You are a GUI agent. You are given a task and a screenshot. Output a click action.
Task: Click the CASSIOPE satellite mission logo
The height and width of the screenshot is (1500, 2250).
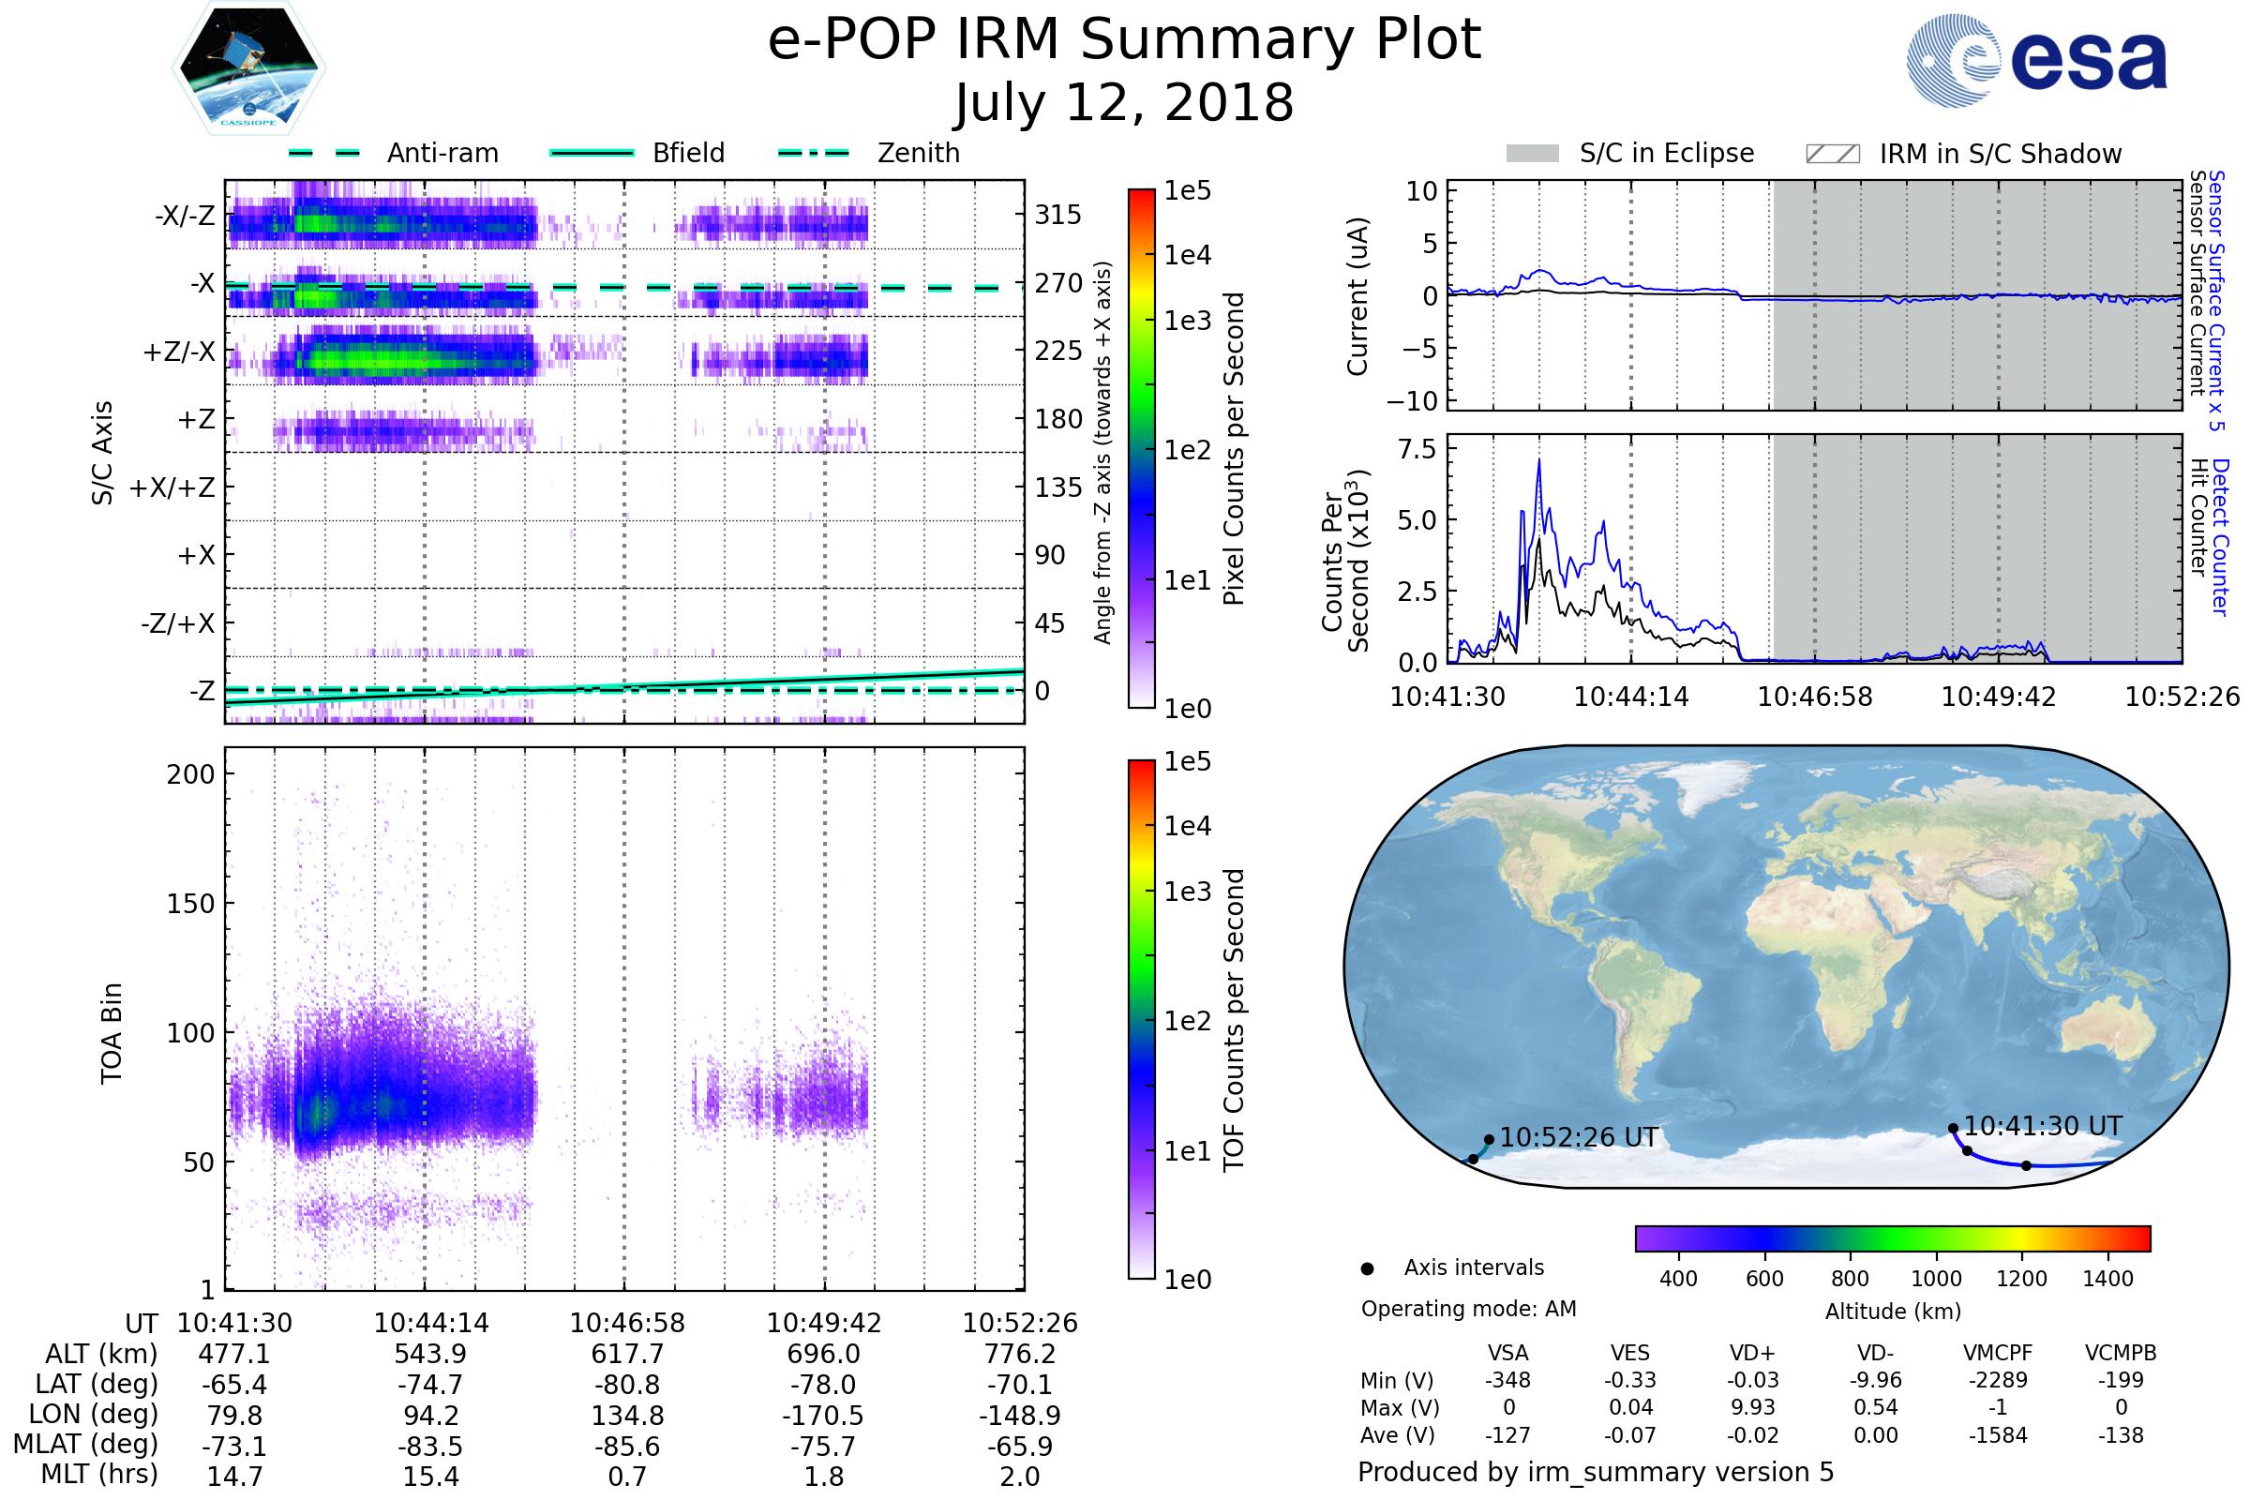(248, 68)
